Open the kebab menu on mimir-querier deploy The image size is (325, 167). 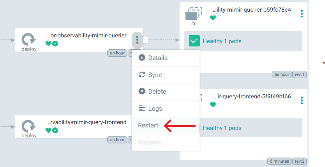pyautogui.click(x=137, y=40)
